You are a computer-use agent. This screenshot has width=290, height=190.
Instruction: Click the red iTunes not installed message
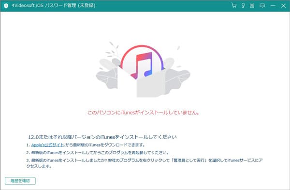coord(143,112)
